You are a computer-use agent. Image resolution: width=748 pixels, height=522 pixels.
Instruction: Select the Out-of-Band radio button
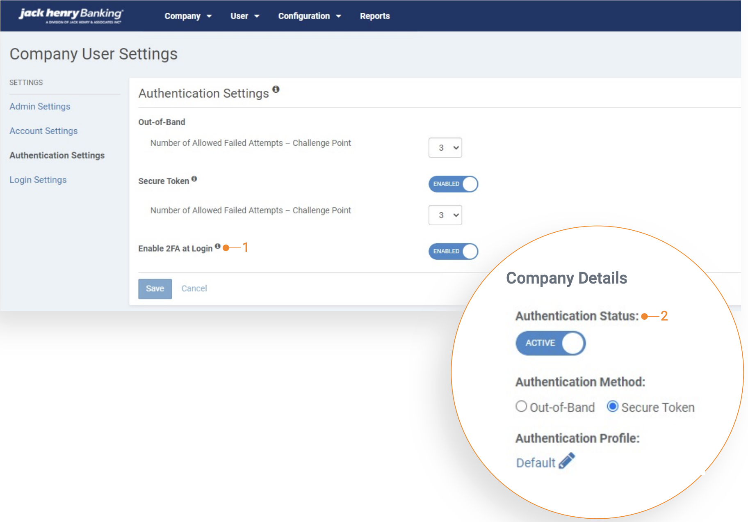click(x=521, y=406)
